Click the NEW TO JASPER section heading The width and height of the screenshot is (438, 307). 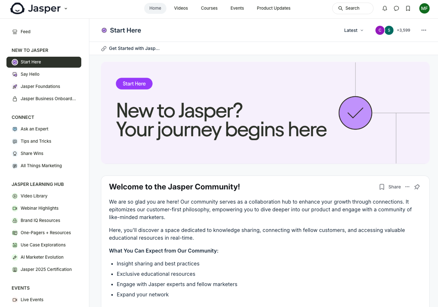30,51
